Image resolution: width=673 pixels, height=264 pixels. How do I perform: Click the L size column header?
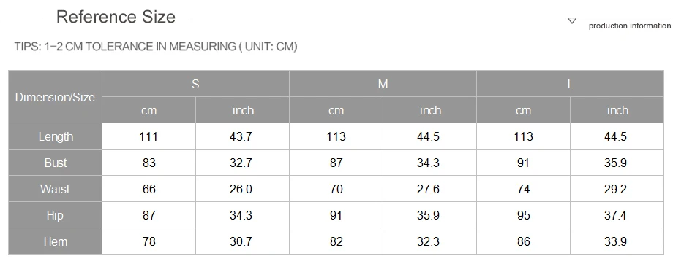click(x=571, y=84)
